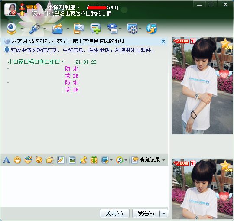Expand the file transfer options arrow
Image resolution: width=234 pixels, height=221 pixels.
(68, 28)
